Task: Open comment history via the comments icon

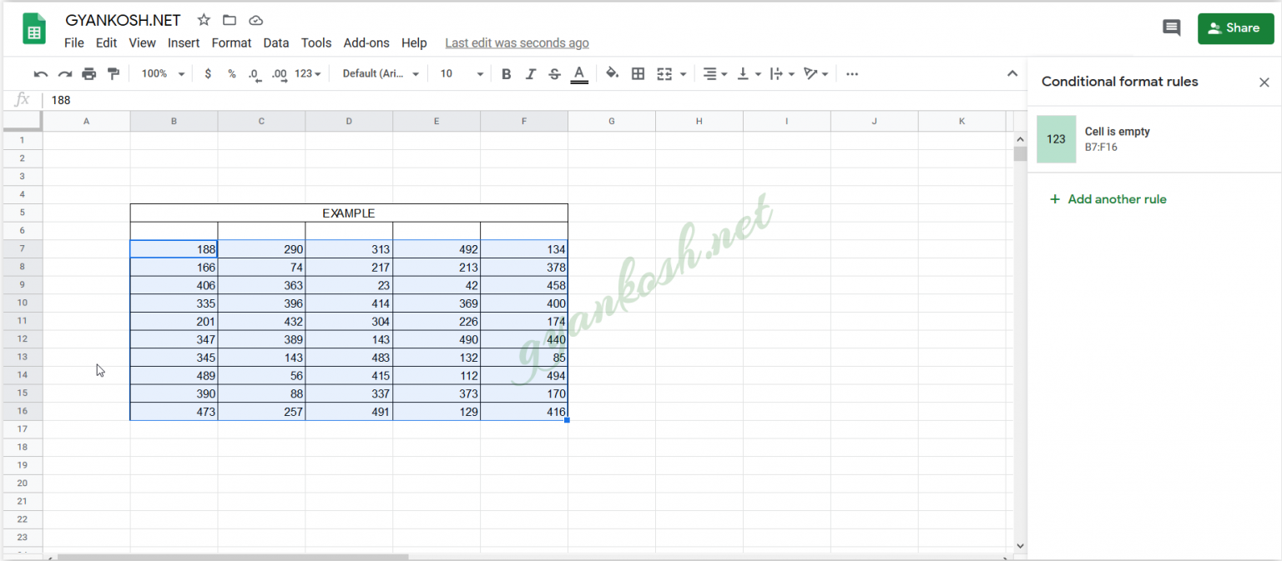Action: (x=1171, y=28)
